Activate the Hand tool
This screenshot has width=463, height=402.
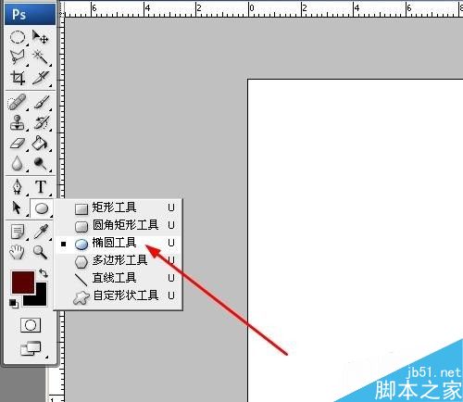[x=17, y=252]
